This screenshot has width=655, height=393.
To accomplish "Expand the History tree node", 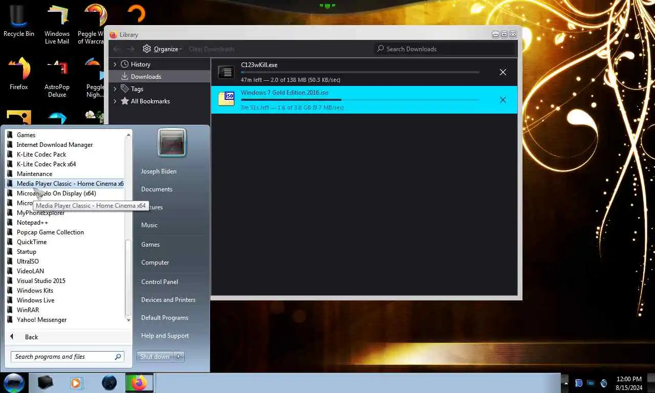I will 115,64.
